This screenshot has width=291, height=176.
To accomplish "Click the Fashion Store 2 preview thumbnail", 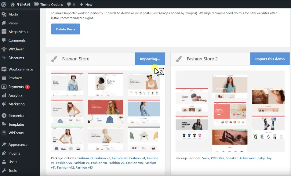I will point(230,111).
